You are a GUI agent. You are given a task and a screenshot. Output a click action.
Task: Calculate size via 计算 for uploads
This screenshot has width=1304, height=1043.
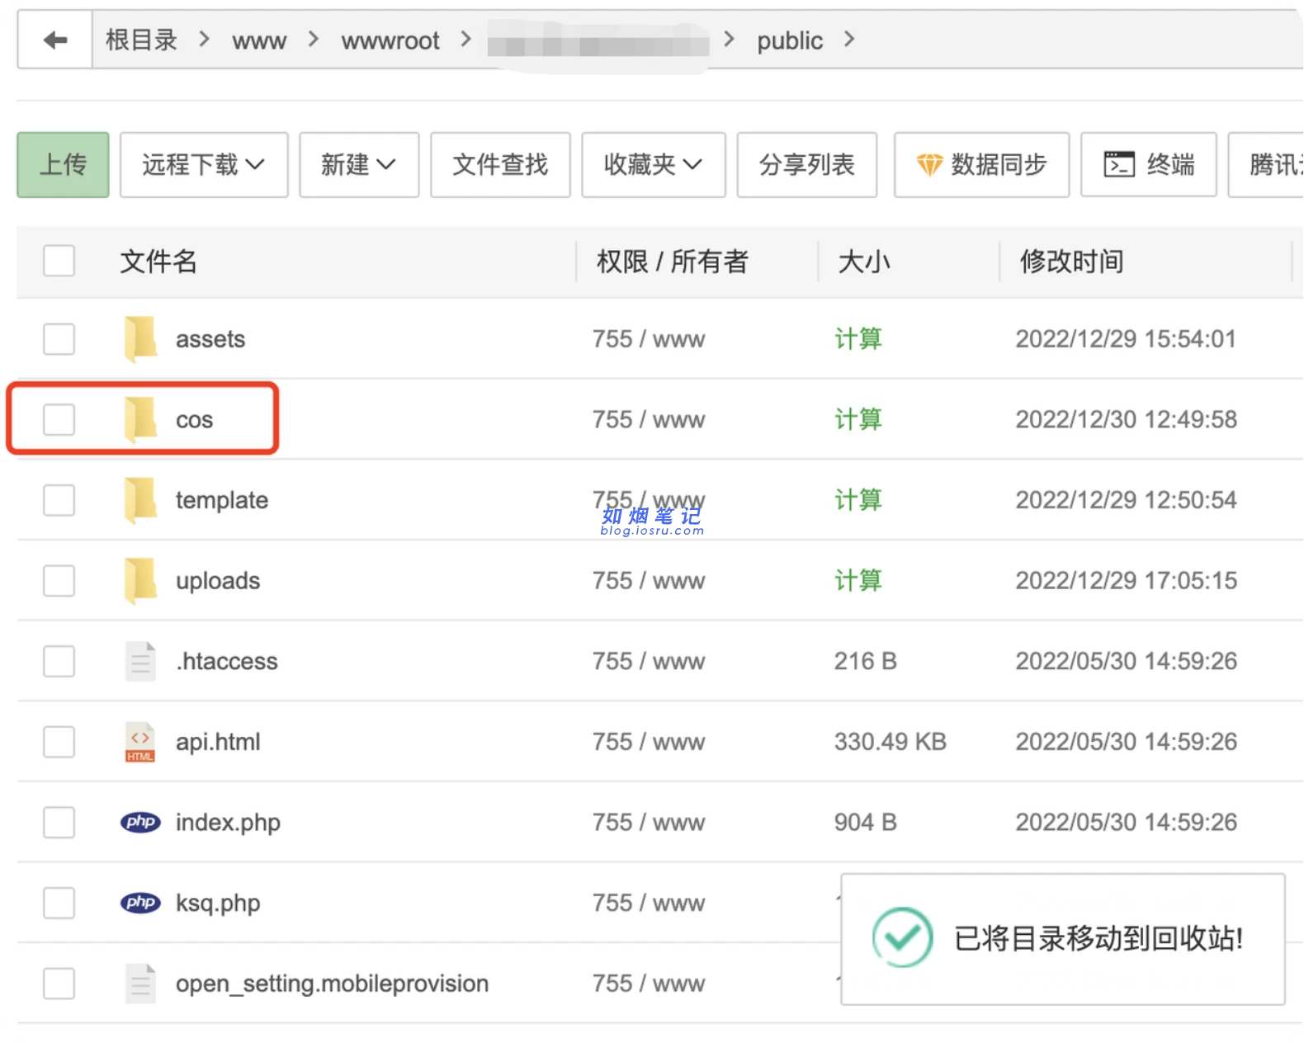[x=858, y=580]
